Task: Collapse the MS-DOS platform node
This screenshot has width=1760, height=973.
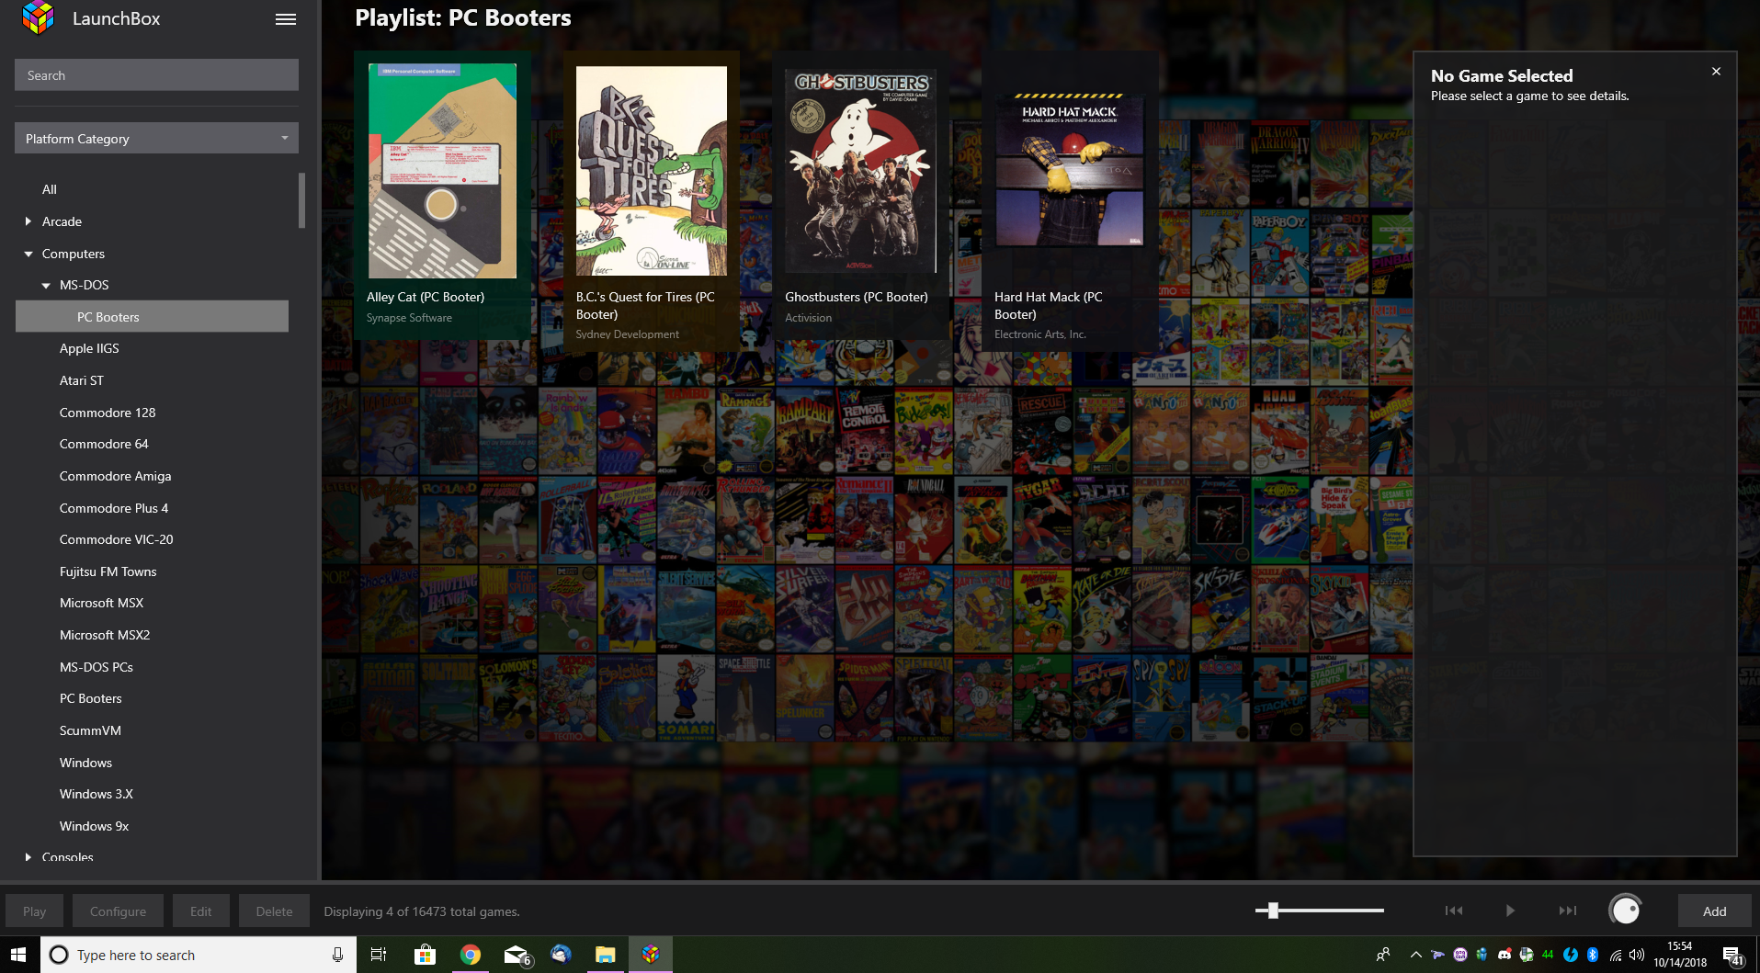Action: click(x=46, y=286)
